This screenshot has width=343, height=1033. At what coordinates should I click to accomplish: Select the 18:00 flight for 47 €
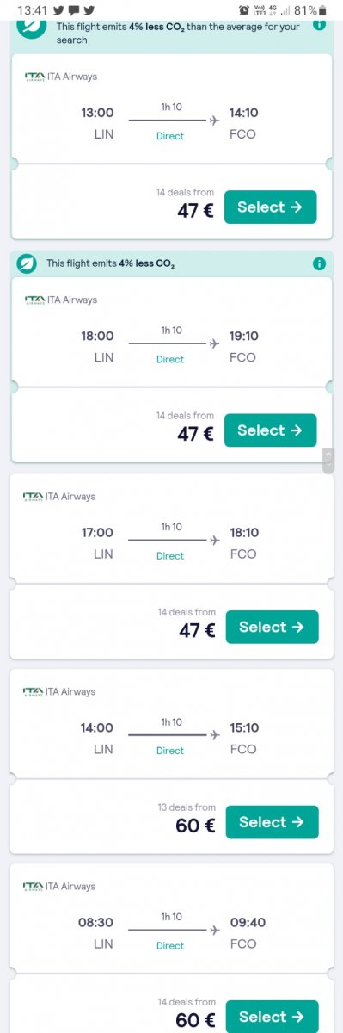pyautogui.click(x=270, y=430)
